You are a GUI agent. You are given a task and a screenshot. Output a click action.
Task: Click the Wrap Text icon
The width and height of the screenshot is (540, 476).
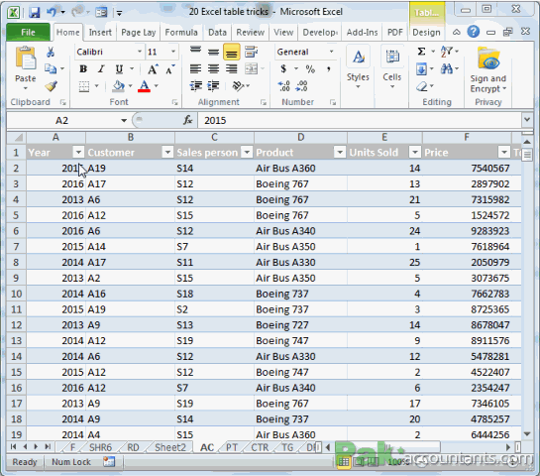point(252,52)
